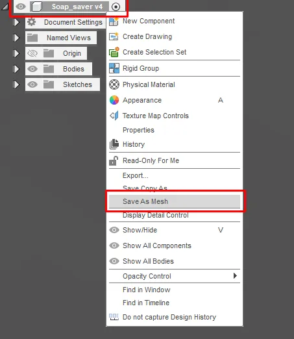
Task: Activate the Soap_saver v4 radio button
Action: [x=116, y=6]
